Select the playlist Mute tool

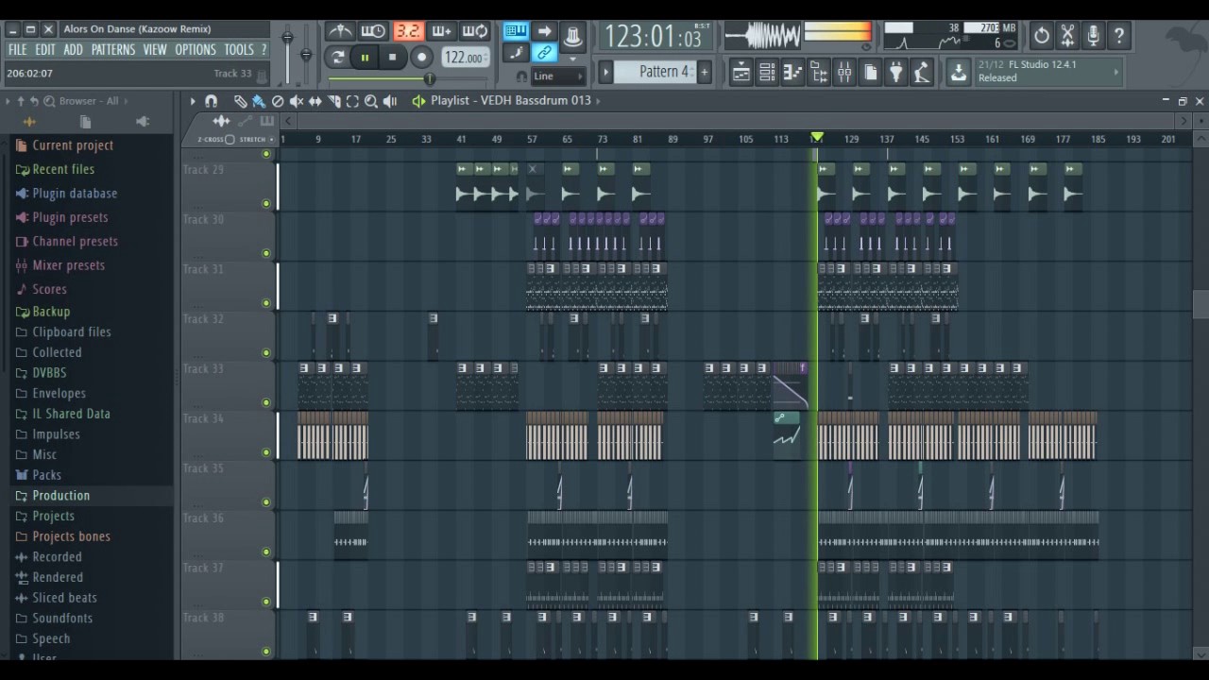[297, 101]
